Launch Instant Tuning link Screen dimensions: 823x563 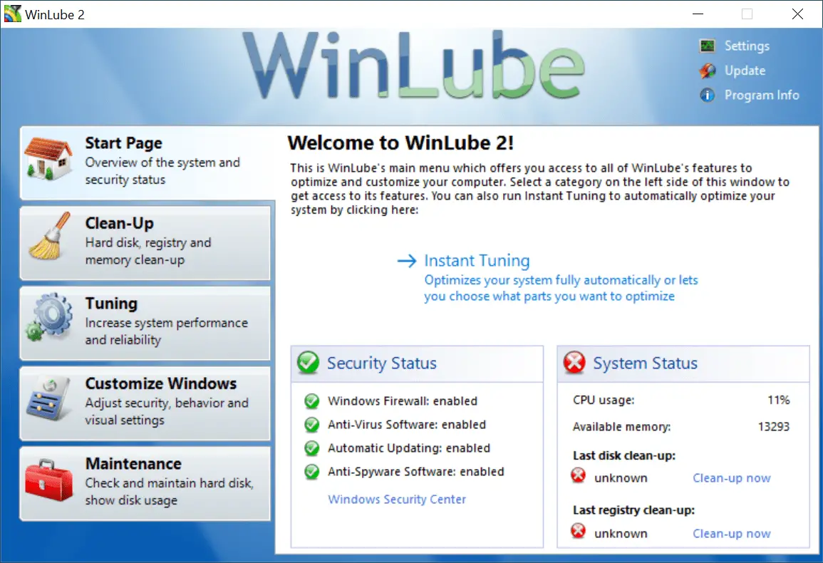(477, 261)
